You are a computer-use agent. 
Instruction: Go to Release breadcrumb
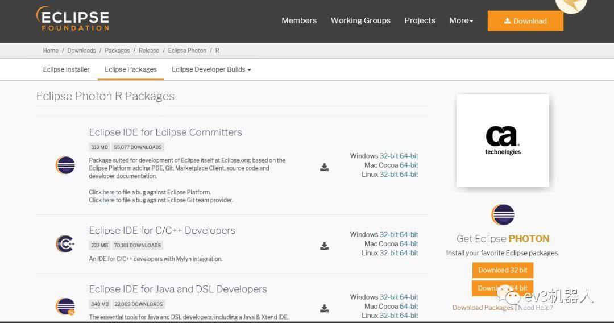(149, 51)
